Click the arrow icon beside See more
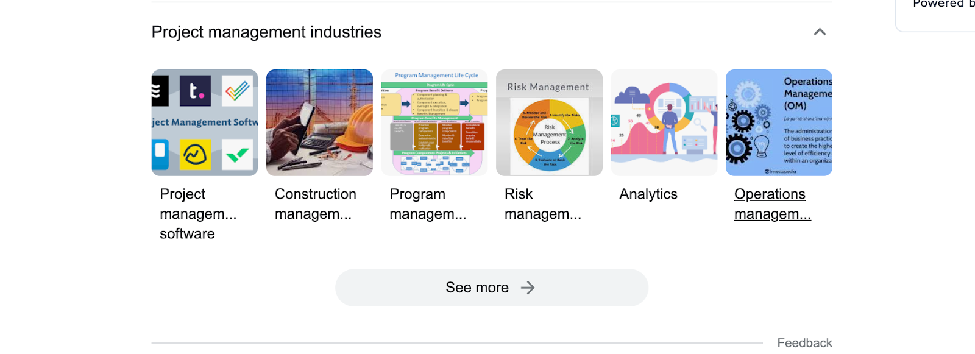Viewport: 975px width, 354px height. click(x=528, y=288)
